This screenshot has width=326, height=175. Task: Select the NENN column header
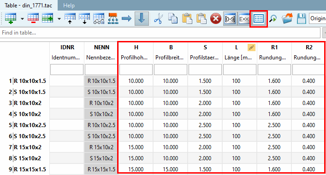point(101,52)
